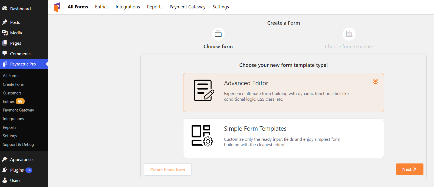The width and height of the screenshot is (434, 187).
Task: Click the Entries 99 count badge
Action: (20, 101)
